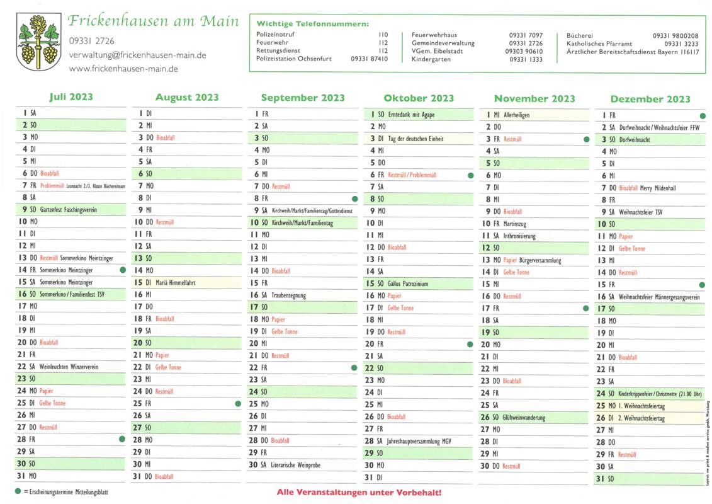
Task: Click Mariä Himmelfahrt on 15 August
Action: (176, 283)
